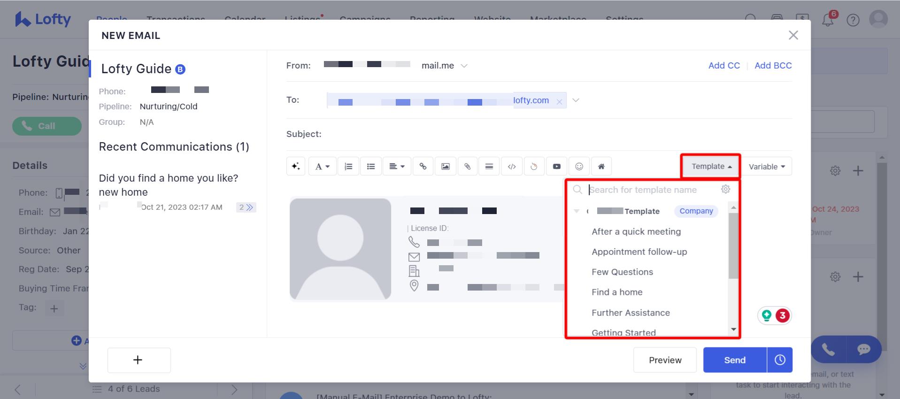Collapse the Template dropdown

point(711,166)
